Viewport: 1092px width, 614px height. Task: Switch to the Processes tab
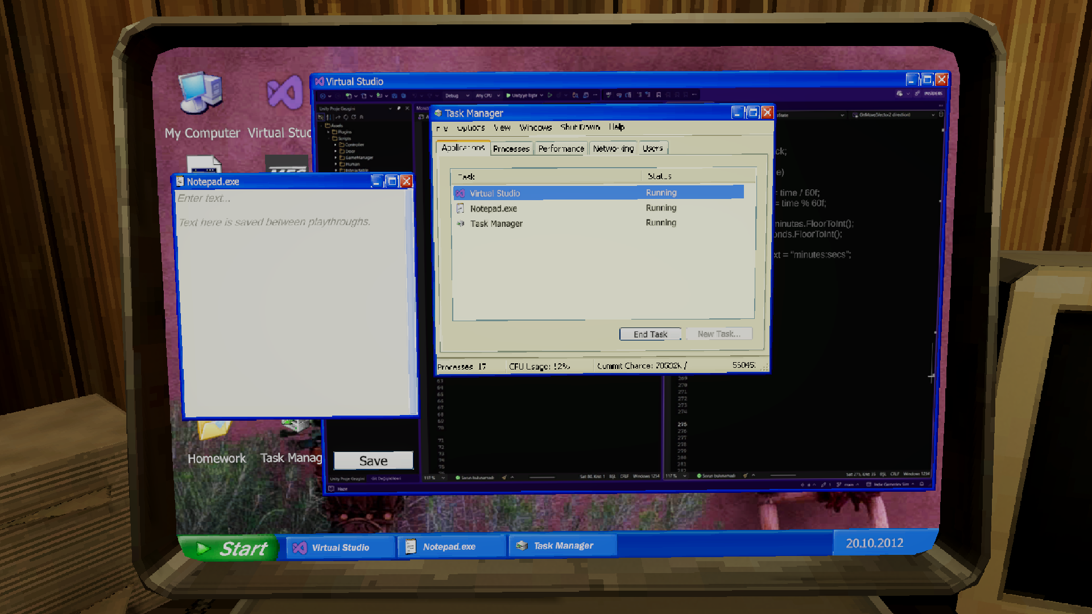click(x=511, y=149)
